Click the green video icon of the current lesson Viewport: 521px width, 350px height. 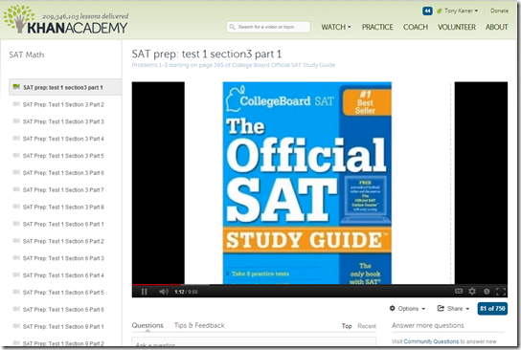(16, 87)
